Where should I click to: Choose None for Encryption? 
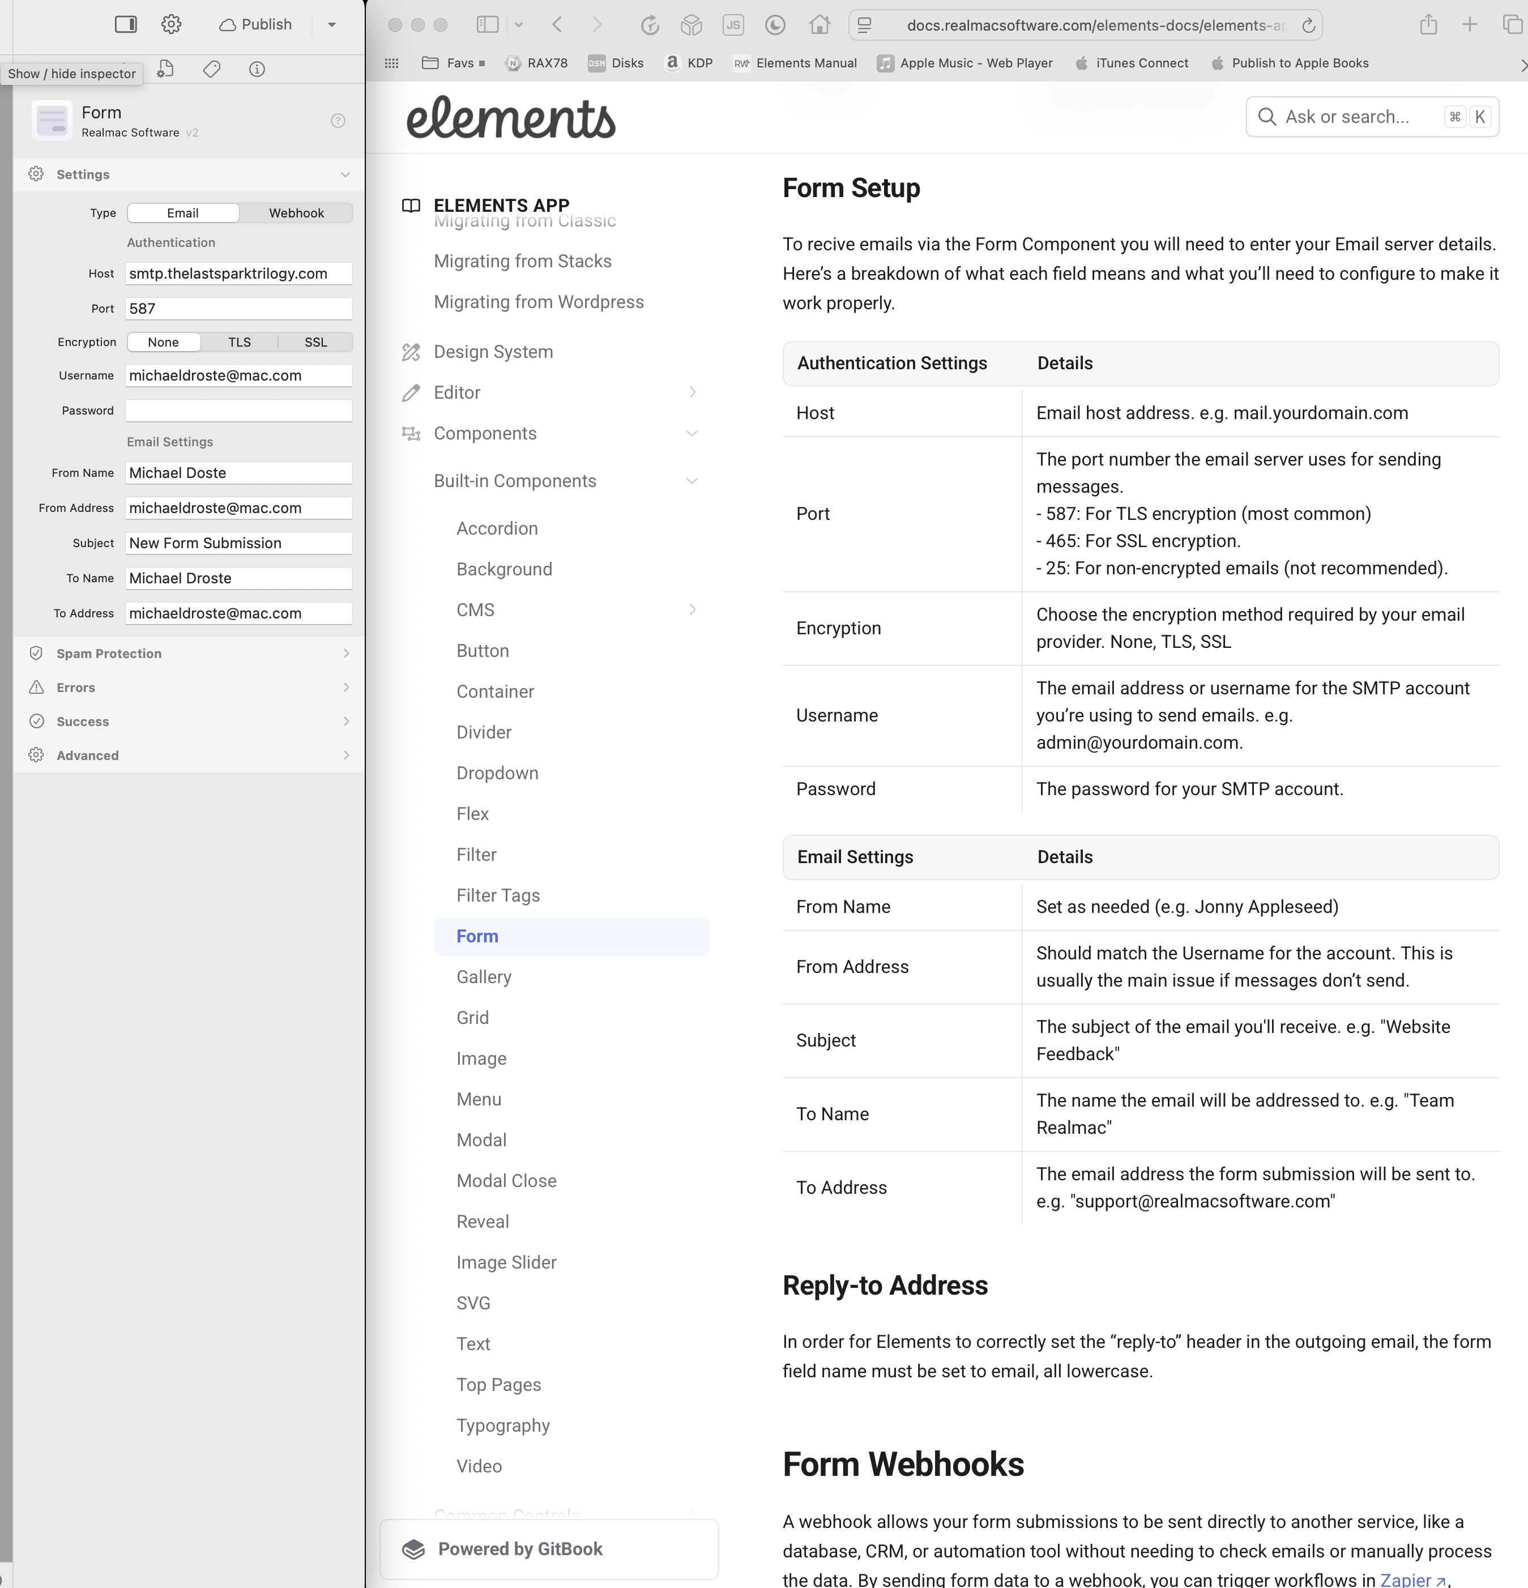[164, 342]
